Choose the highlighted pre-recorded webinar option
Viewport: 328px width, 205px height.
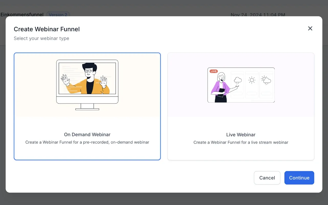tap(87, 106)
